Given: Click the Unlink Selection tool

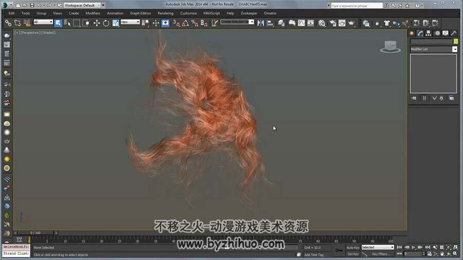Looking at the screenshot, I should [17, 23].
